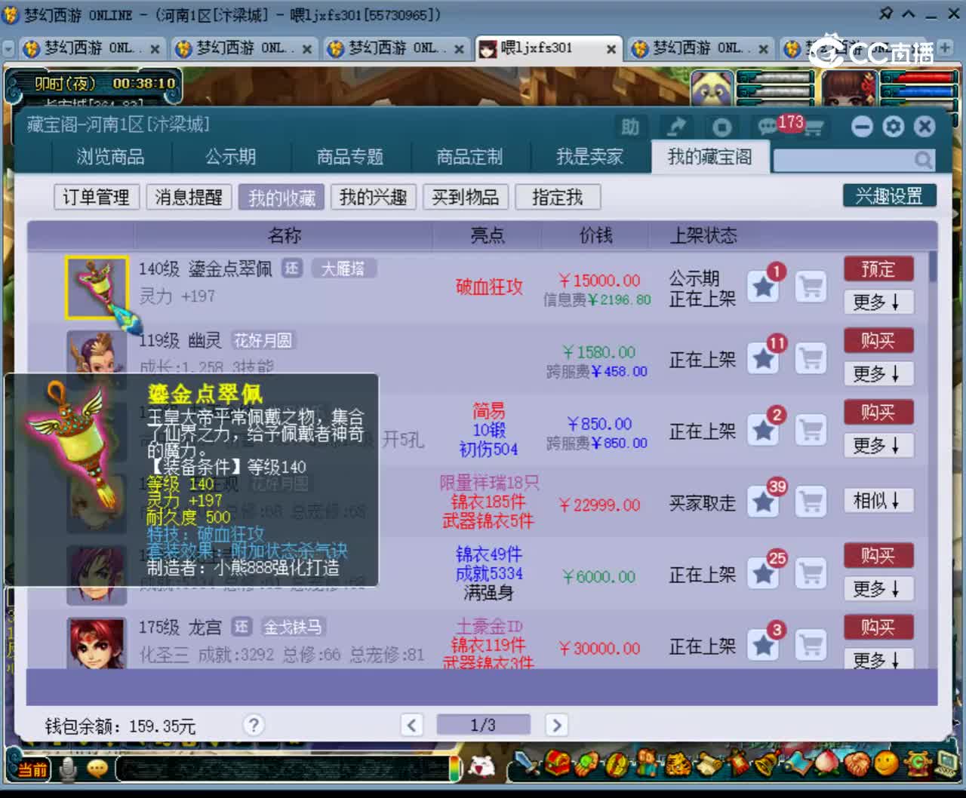Image resolution: width=966 pixels, height=798 pixels.
Task: Open the 商品专题 tab
Action: click(x=350, y=157)
